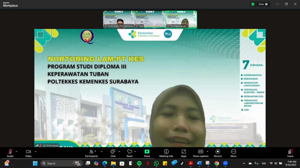Open Google Chrome from the taskbar
This screenshot has height=168, width=300.
pos(217,163)
